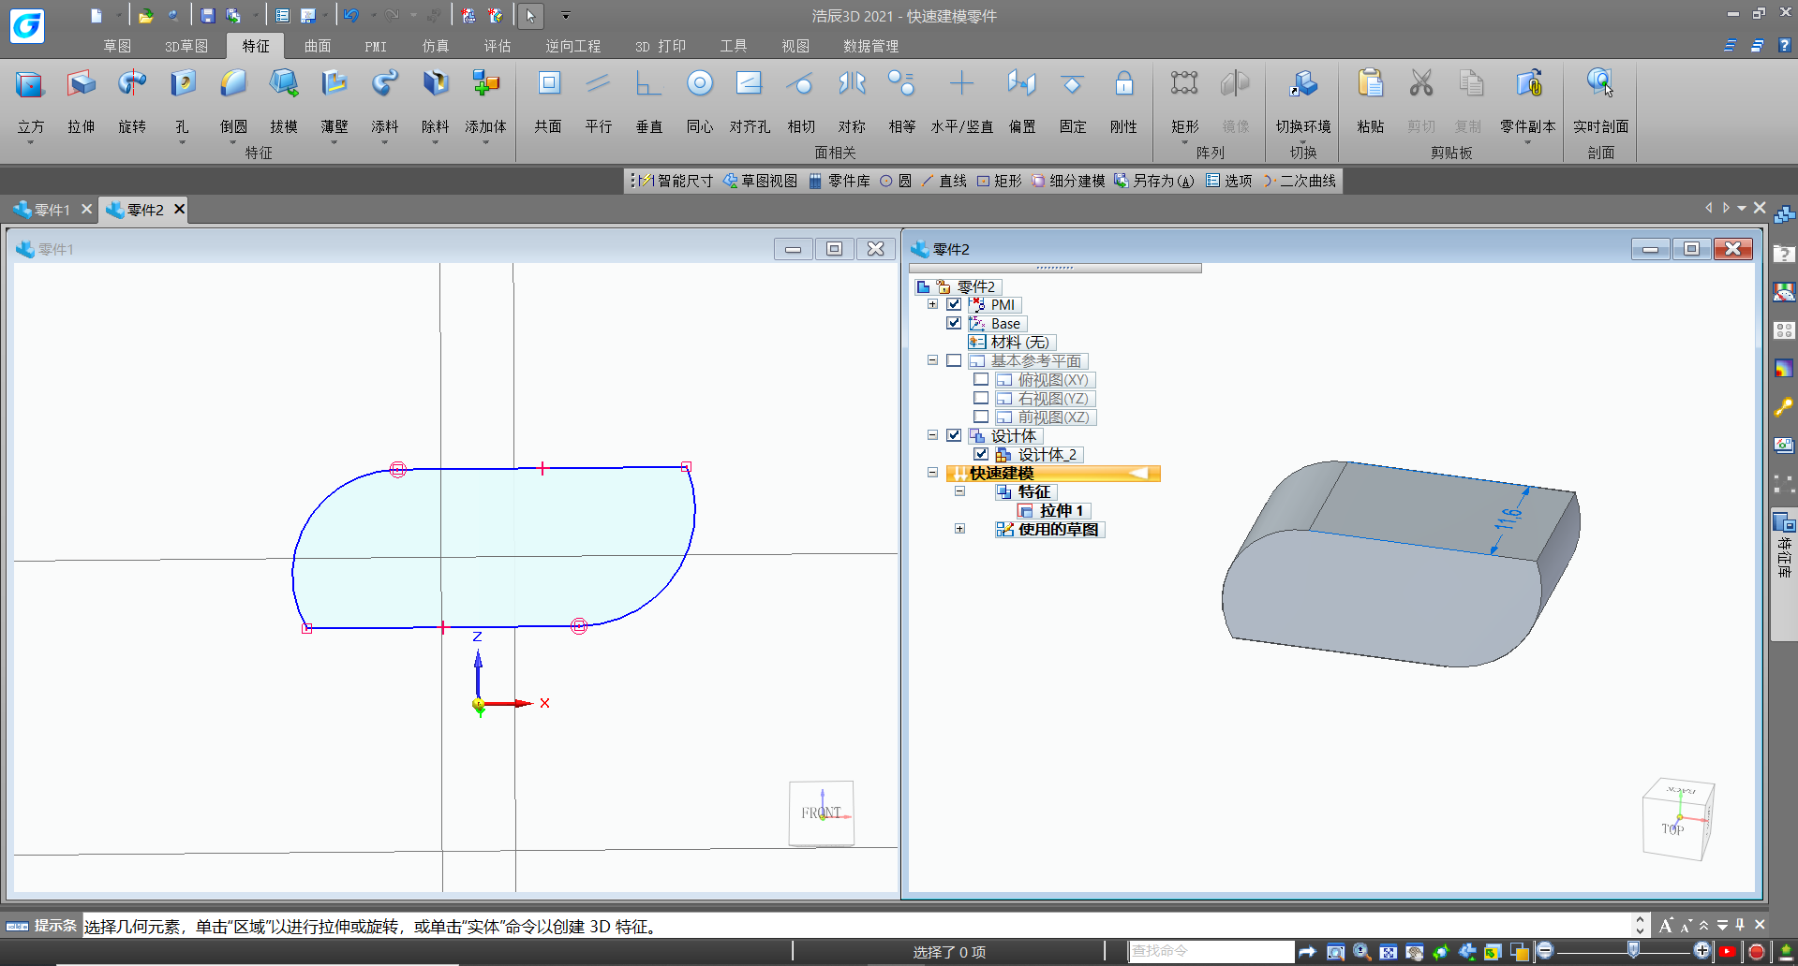Expand the 使用的草图 tree node
This screenshot has height=966, width=1798.
(959, 529)
